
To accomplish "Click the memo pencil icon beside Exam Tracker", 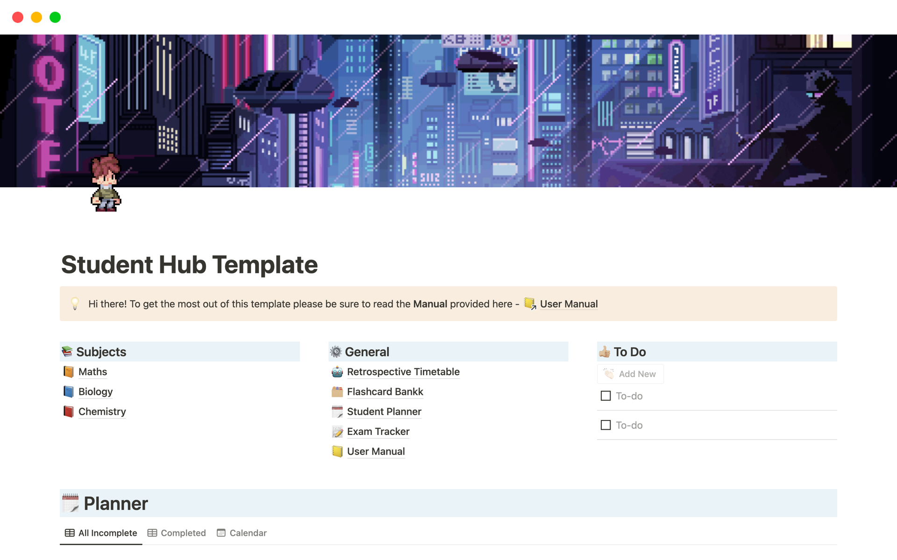I will coord(337,432).
